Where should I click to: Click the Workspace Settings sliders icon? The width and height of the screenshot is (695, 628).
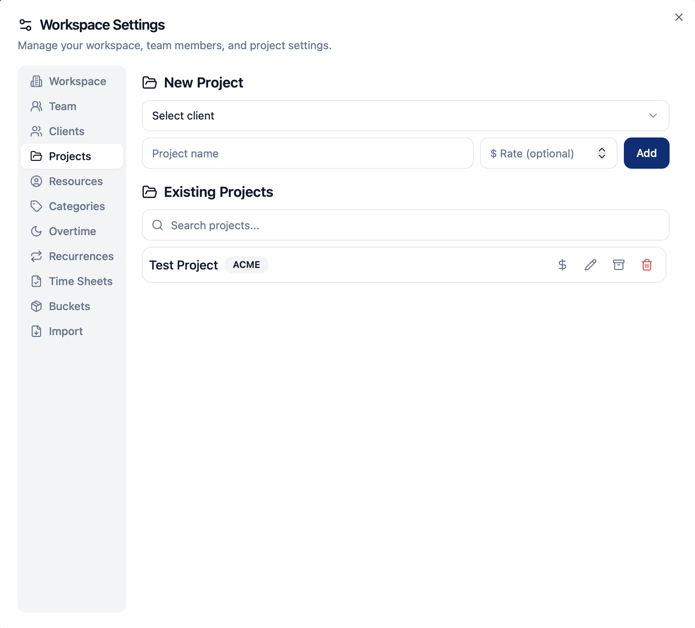coord(25,25)
